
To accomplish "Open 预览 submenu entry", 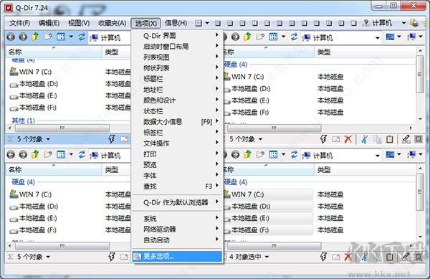I will pyautogui.click(x=178, y=164).
